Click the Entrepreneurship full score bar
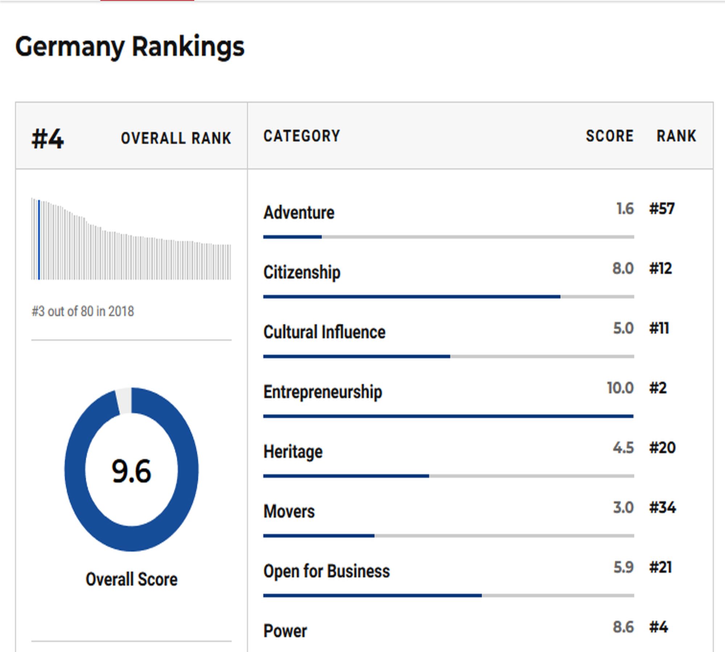Viewport: 725px width, 652px height. pos(448,416)
